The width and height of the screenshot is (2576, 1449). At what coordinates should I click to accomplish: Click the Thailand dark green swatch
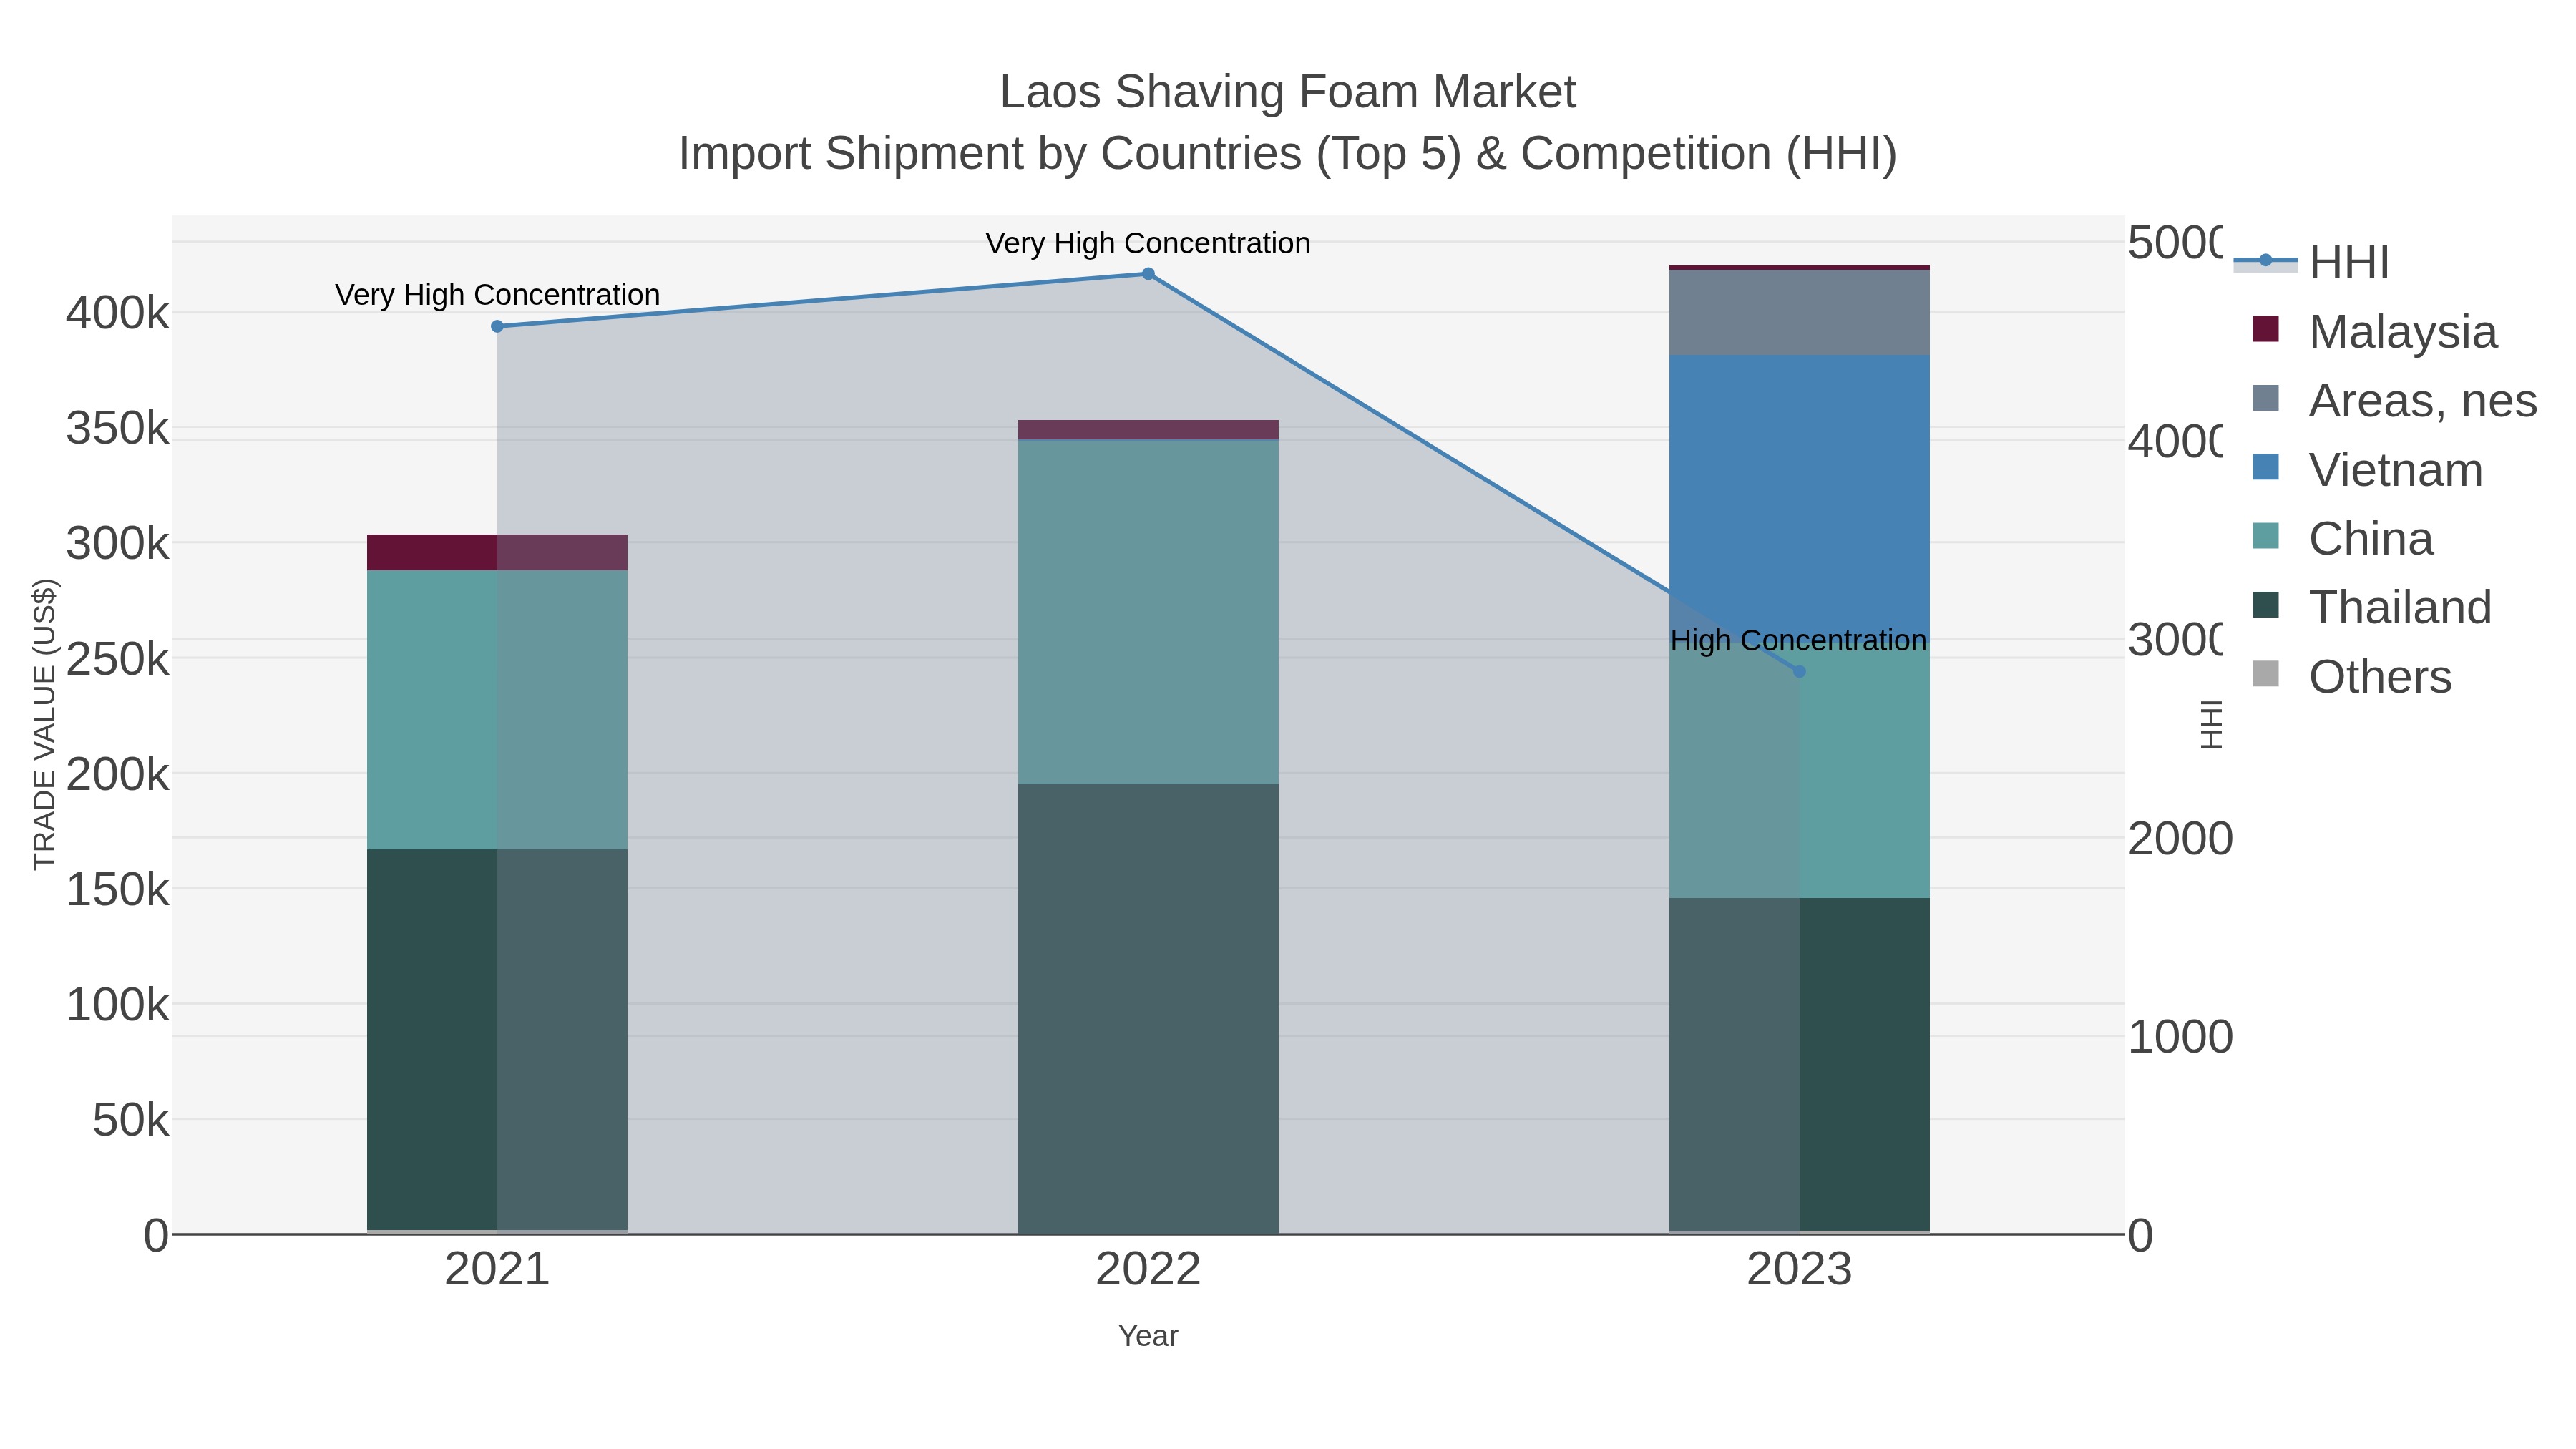pyautogui.click(x=2266, y=605)
